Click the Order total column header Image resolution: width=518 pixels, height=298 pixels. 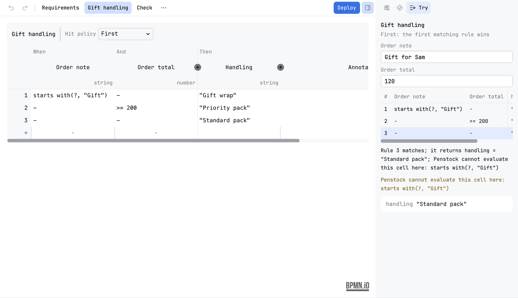[156, 67]
